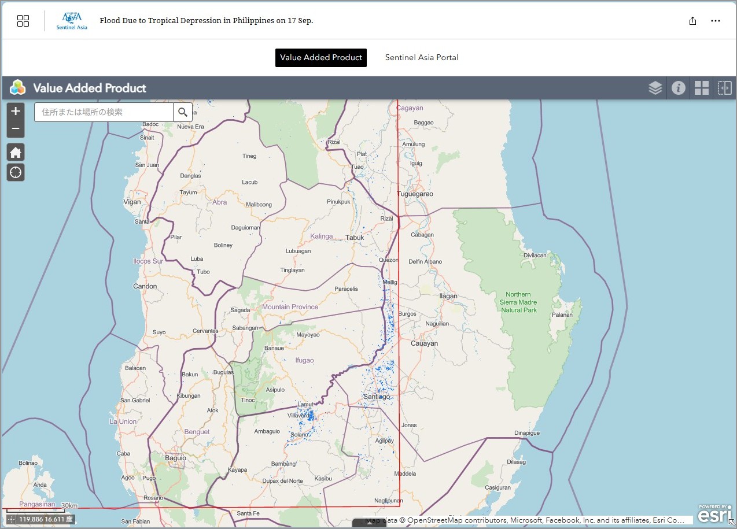Open the basemap gallery grid icon
The image size is (737, 529).
coord(701,88)
